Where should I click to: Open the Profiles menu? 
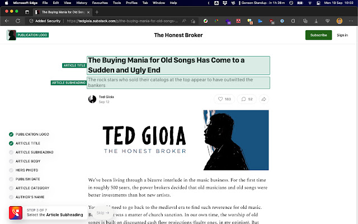pyautogui.click(x=131, y=3)
